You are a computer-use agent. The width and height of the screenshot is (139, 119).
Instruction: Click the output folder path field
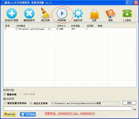pyautogui.click(x=86, y=103)
